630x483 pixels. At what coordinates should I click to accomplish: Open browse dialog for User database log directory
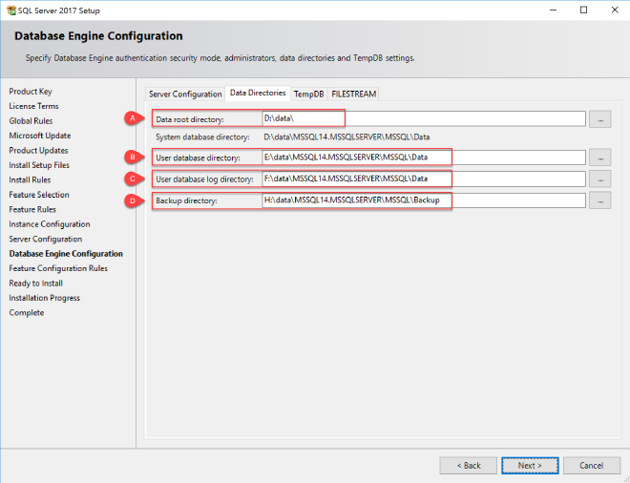[599, 178]
